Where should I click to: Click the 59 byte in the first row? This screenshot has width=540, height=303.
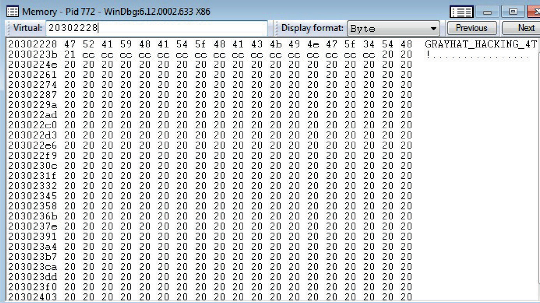tap(126, 44)
